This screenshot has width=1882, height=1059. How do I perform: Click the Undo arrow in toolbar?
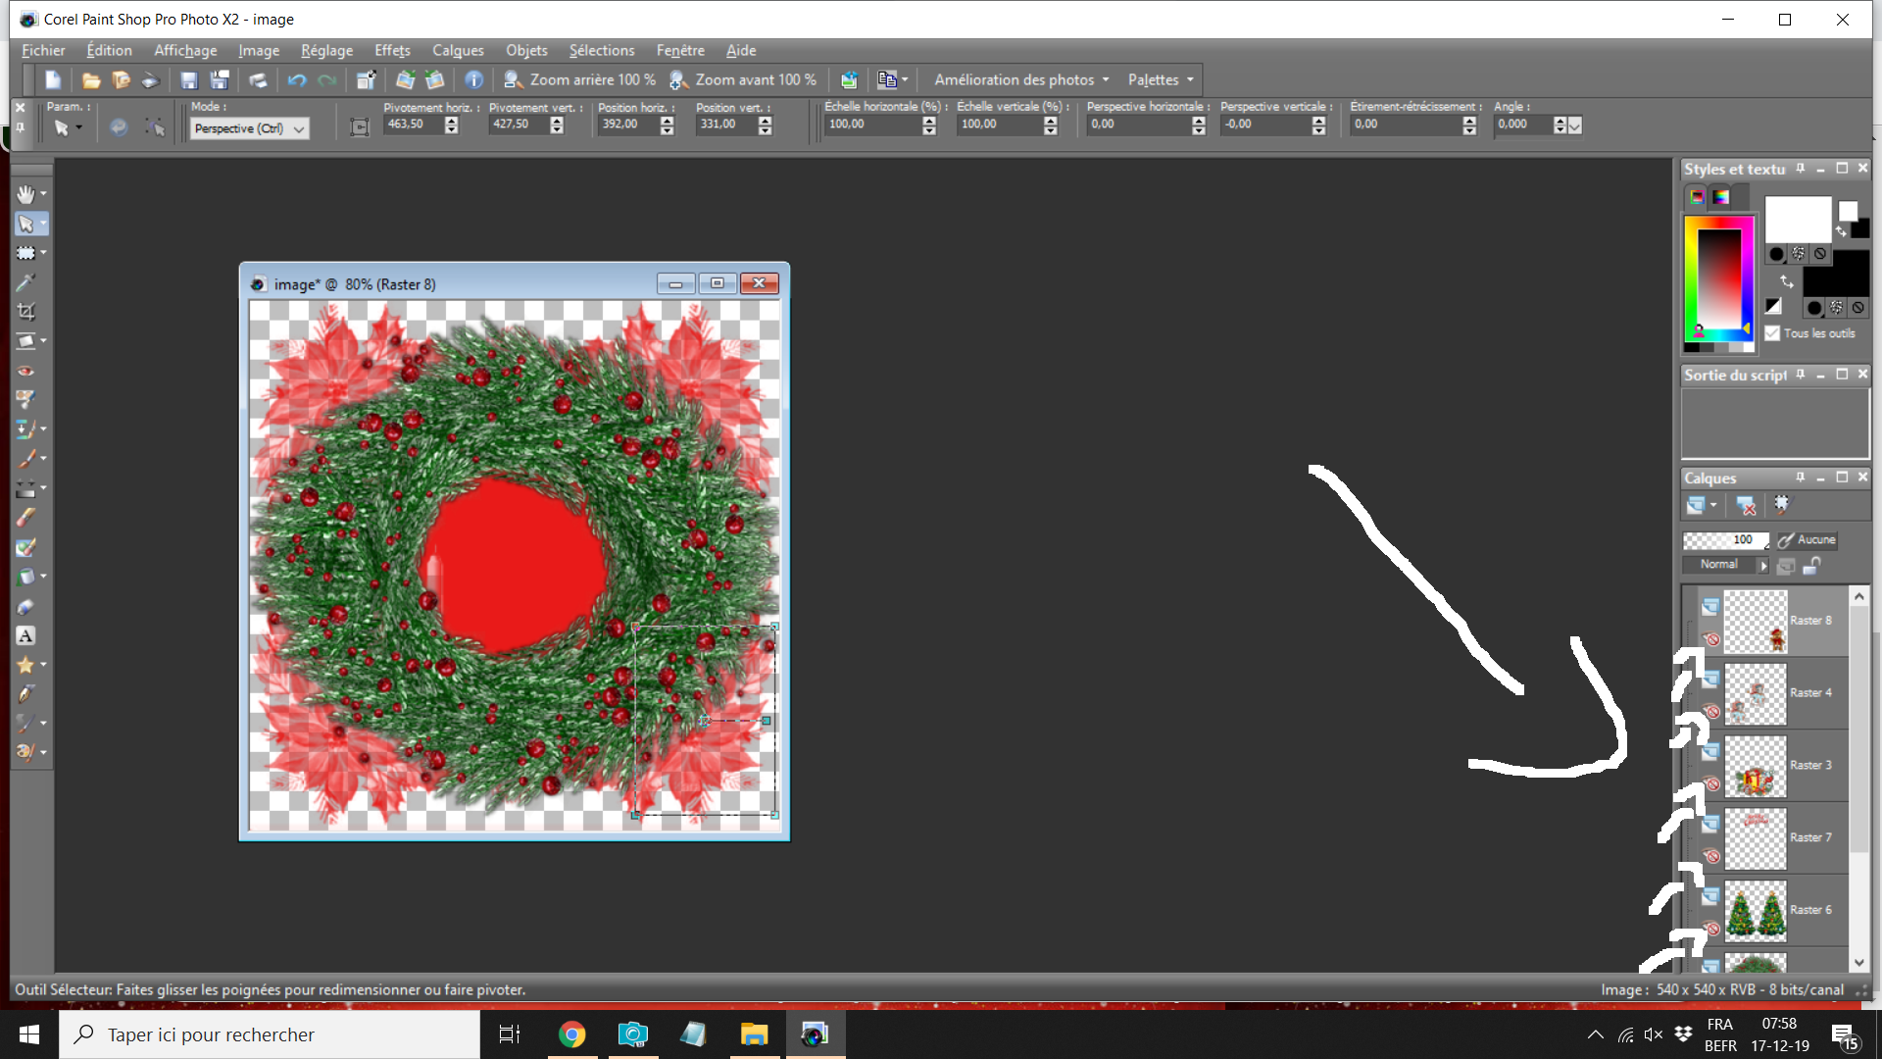(296, 80)
